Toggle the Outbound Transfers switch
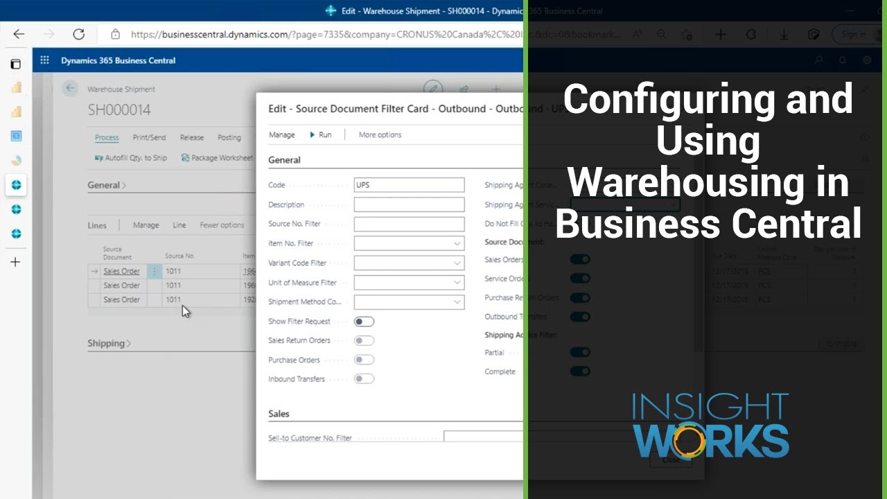Image resolution: width=887 pixels, height=499 pixels. point(580,317)
